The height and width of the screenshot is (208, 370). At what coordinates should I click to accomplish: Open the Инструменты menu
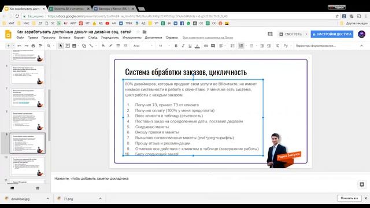click(x=132, y=38)
